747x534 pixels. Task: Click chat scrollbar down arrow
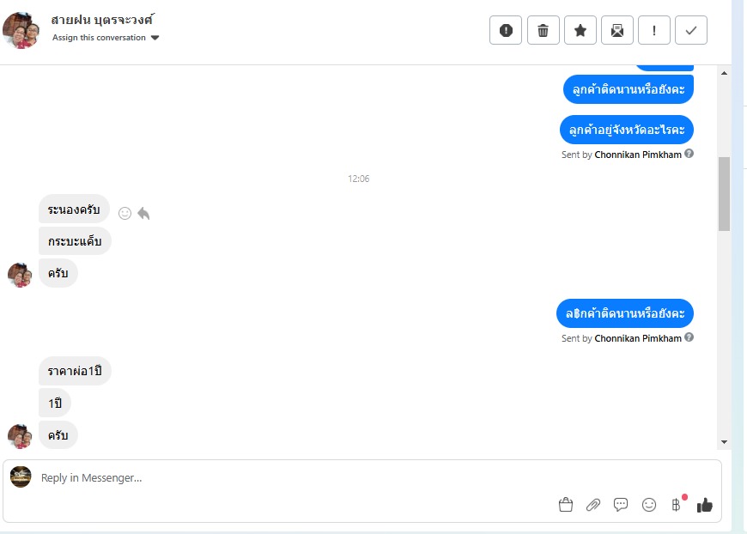point(724,442)
